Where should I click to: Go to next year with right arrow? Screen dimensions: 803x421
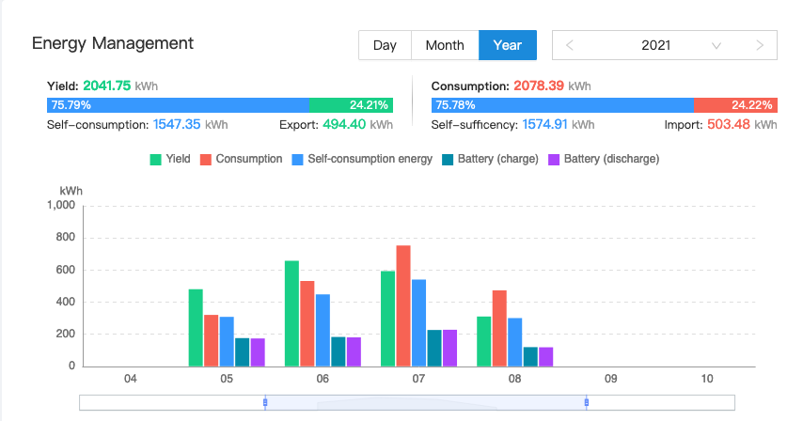click(760, 45)
